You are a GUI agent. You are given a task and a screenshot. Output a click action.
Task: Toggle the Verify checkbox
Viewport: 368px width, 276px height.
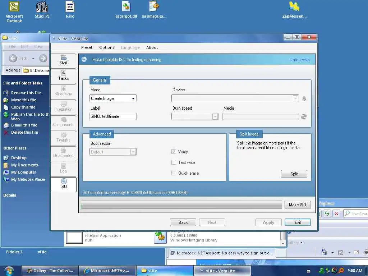[174, 152]
